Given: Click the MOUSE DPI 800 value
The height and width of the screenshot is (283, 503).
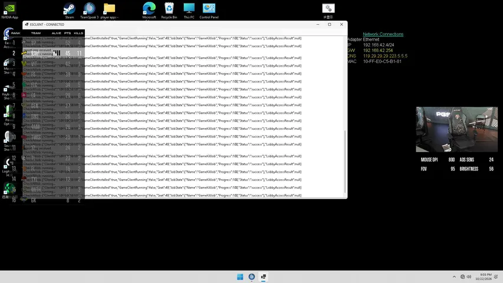Looking at the screenshot, I should point(452,159).
